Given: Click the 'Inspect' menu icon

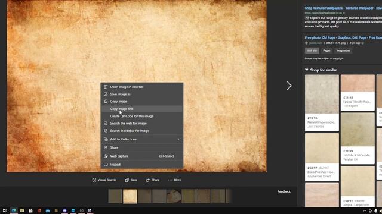Looking at the screenshot, I should (106, 165).
